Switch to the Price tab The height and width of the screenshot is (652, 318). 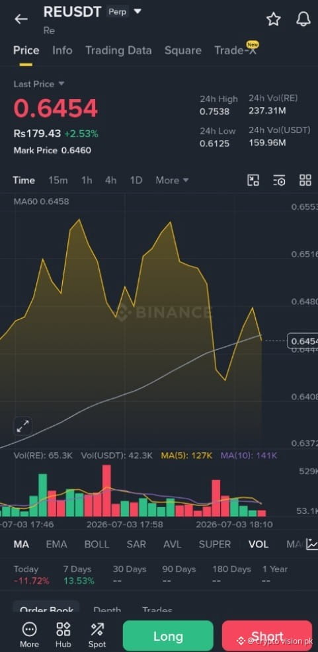click(x=26, y=50)
